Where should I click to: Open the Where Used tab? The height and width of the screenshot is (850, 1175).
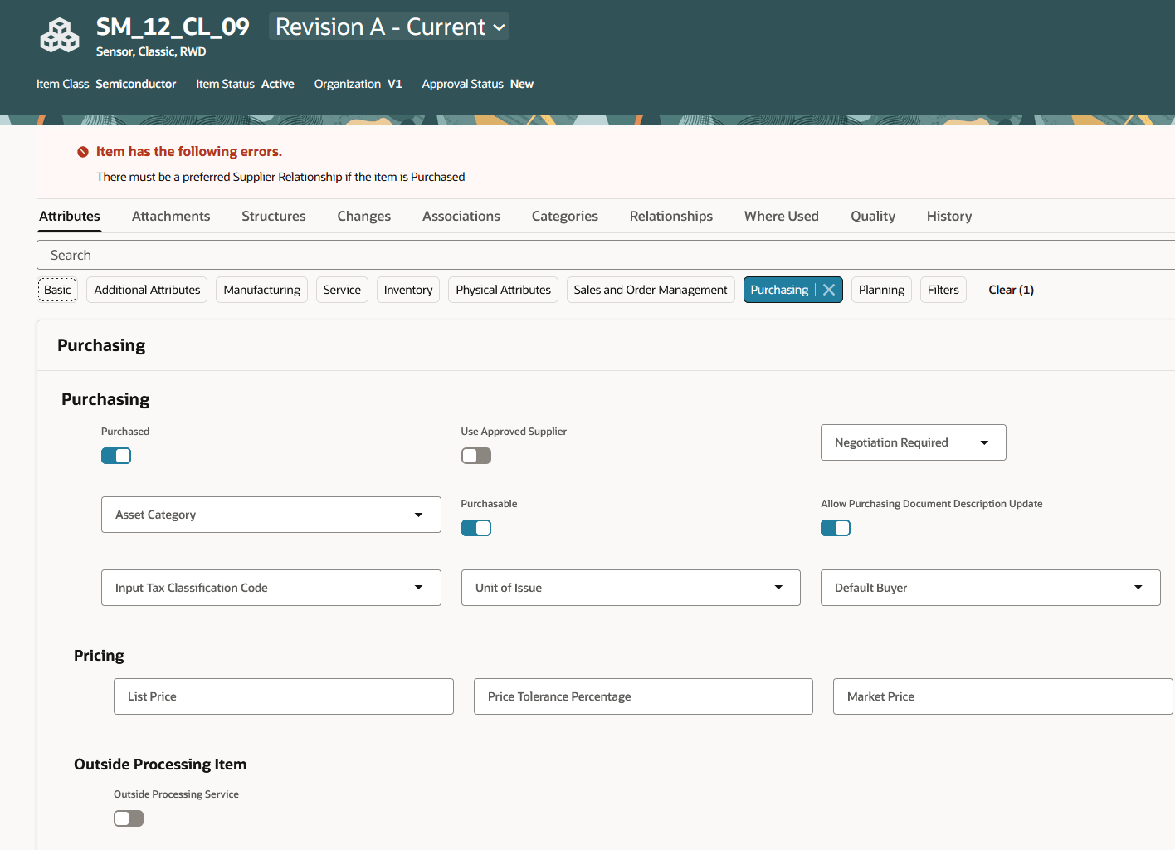click(782, 216)
